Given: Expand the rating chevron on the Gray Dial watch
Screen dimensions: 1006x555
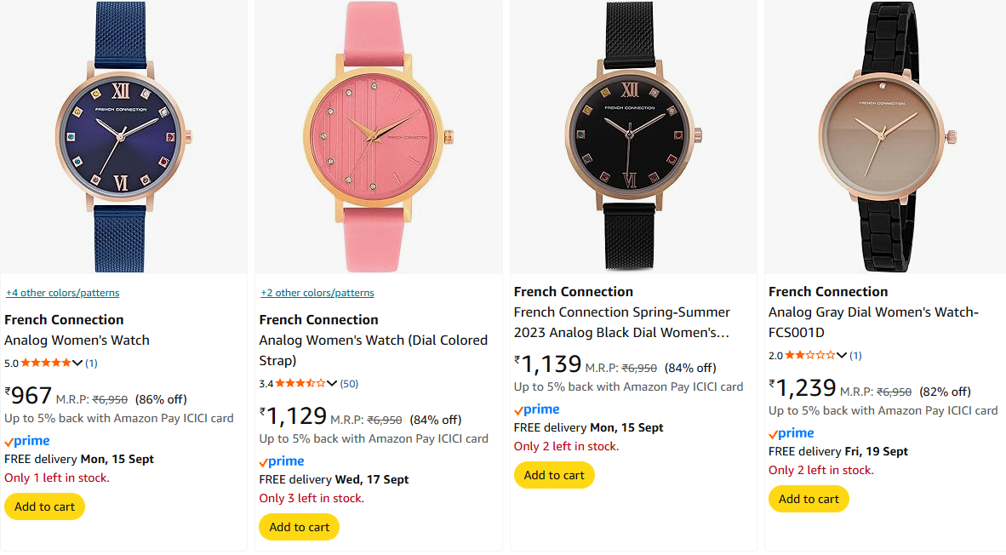Looking at the screenshot, I should 842,355.
